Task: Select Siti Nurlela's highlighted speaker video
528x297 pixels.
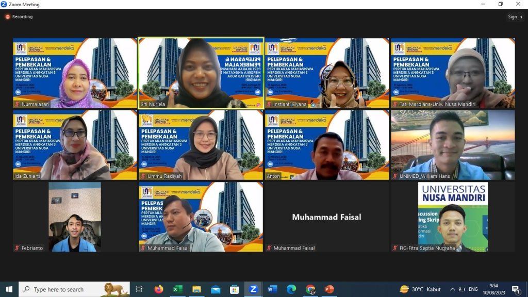Action: point(201,73)
